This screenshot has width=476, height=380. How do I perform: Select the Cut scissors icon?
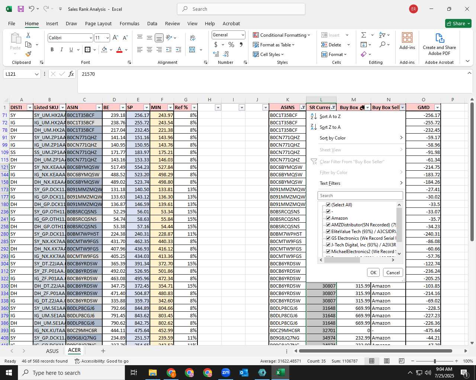click(28, 35)
